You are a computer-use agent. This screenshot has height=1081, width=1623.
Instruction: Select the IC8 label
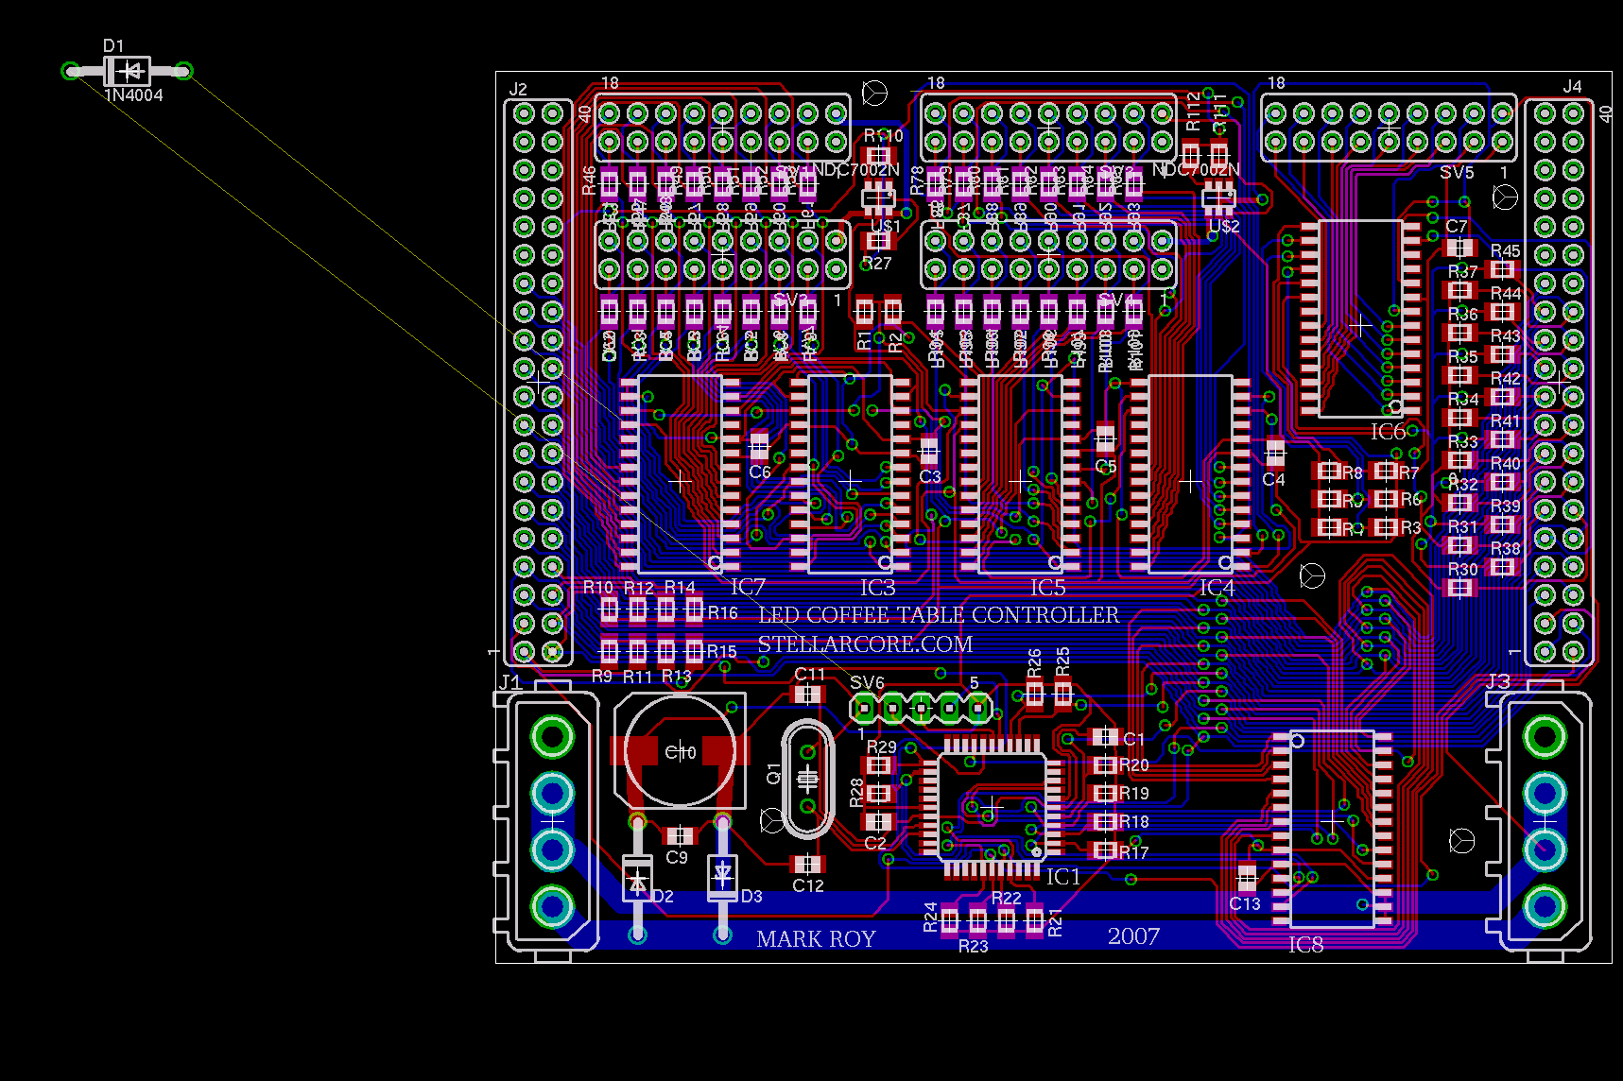pos(1305,944)
